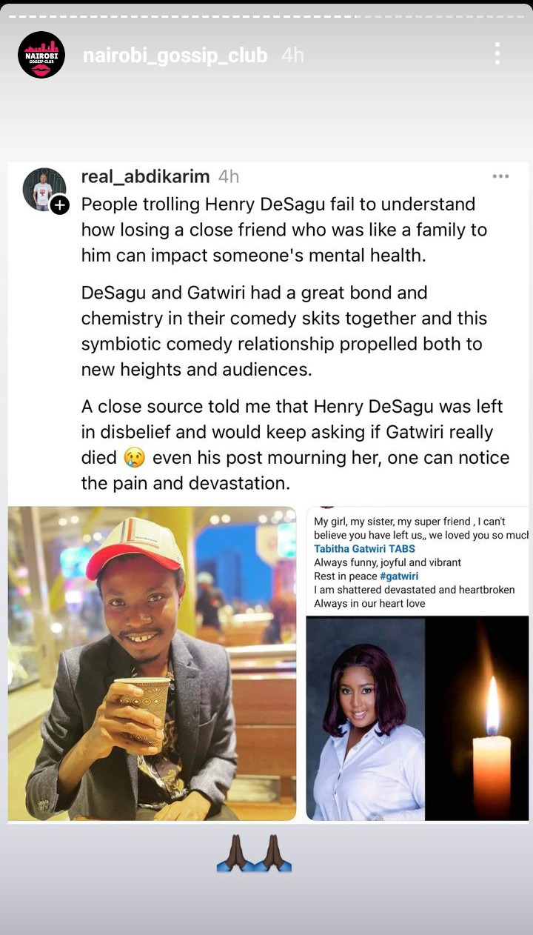This screenshot has height=935, width=533.
Task: Tap the tribute caption starting My girl, my sister
Action: click(418, 562)
